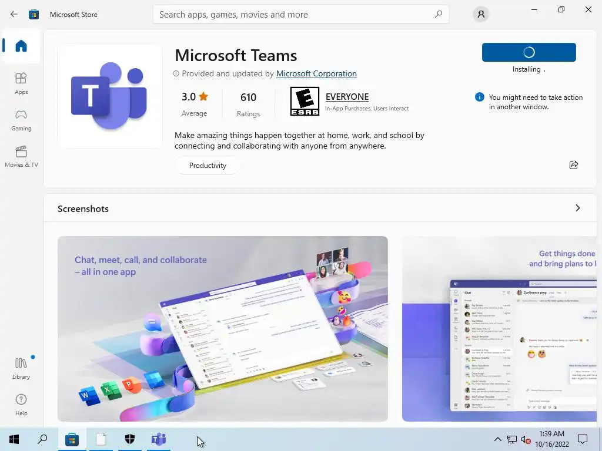Minimize the Microsoft Store window
The image size is (602, 451).
coord(534,9)
